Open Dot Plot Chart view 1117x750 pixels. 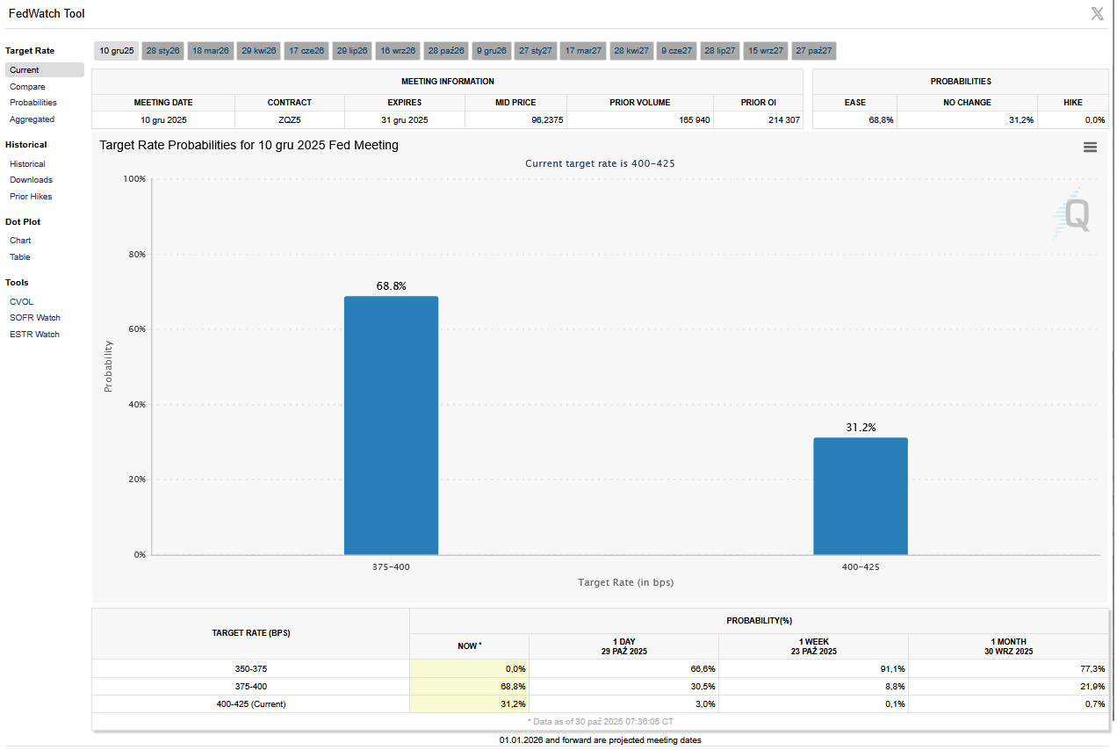pos(20,241)
